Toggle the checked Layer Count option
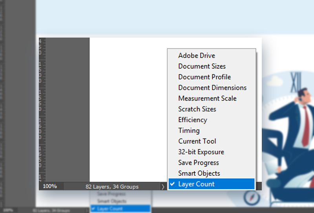The height and width of the screenshot is (213, 314). click(x=196, y=184)
